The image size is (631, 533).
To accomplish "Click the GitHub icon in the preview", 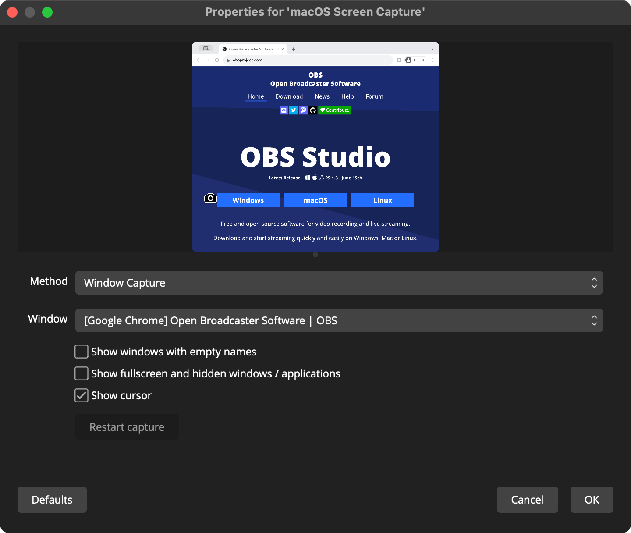I will click(x=313, y=110).
